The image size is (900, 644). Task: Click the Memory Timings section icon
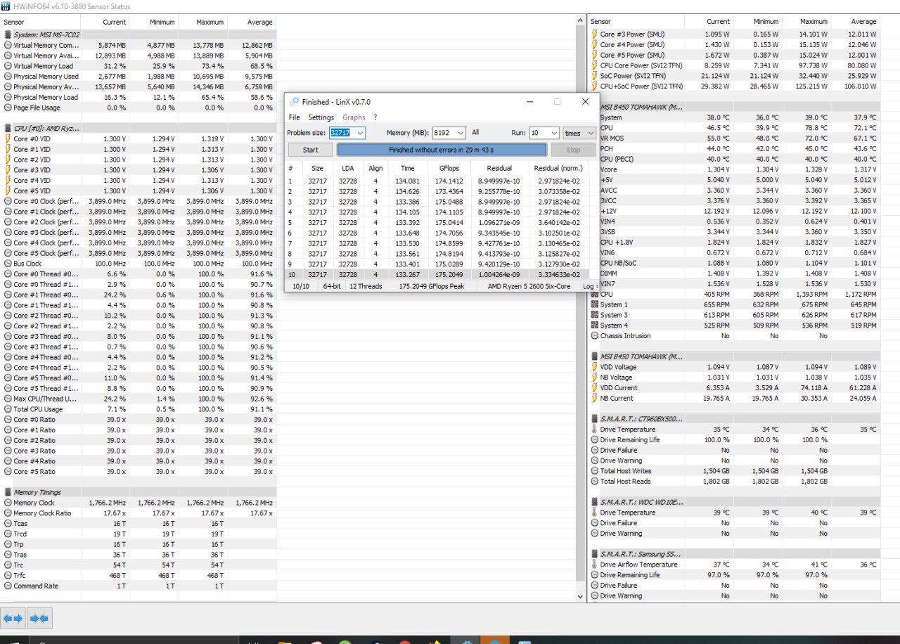(8, 492)
